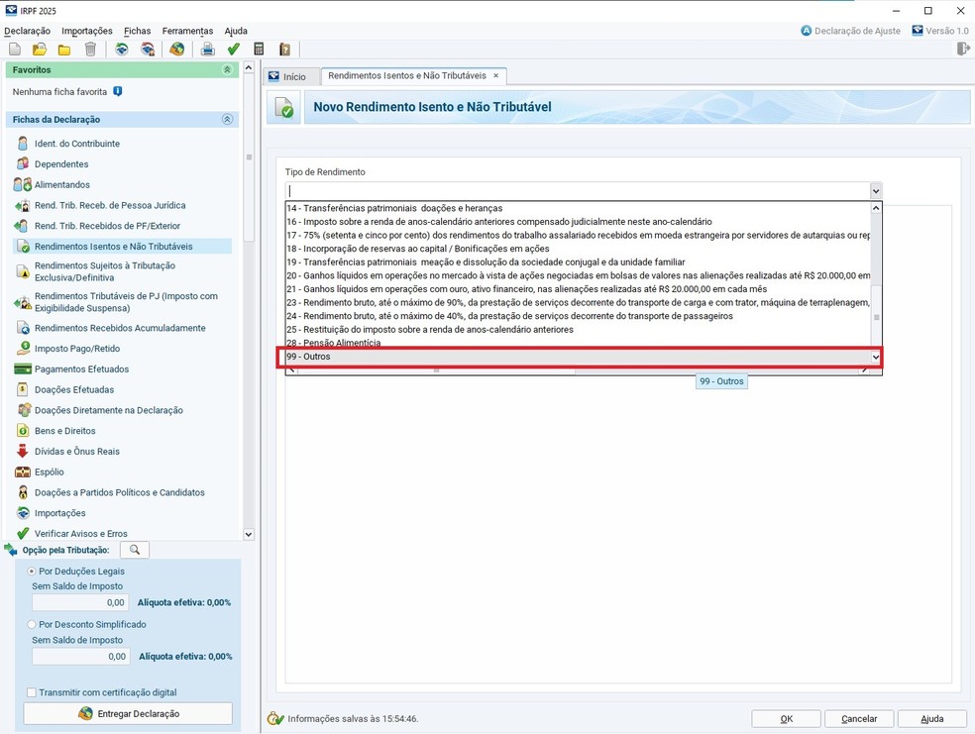Collapse the Favoritos panel
The width and height of the screenshot is (975, 734).
pos(227,70)
